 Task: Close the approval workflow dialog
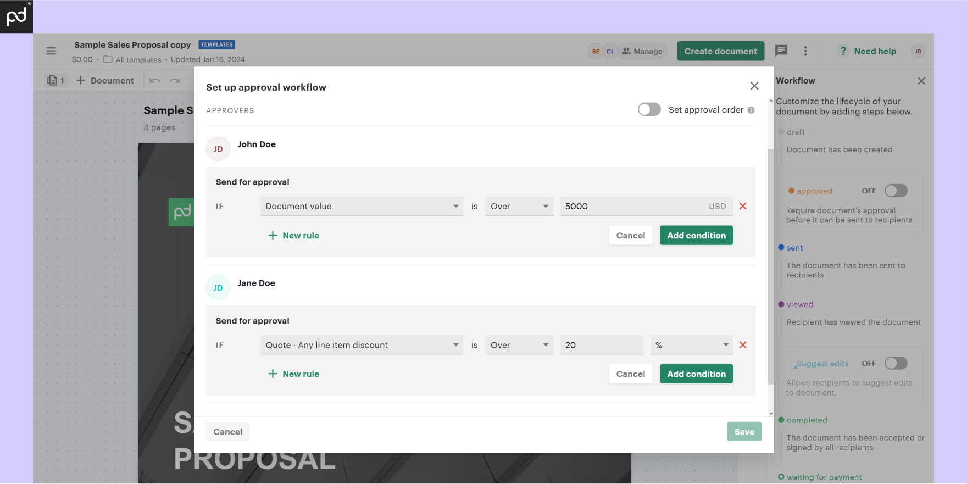pyautogui.click(x=754, y=86)
